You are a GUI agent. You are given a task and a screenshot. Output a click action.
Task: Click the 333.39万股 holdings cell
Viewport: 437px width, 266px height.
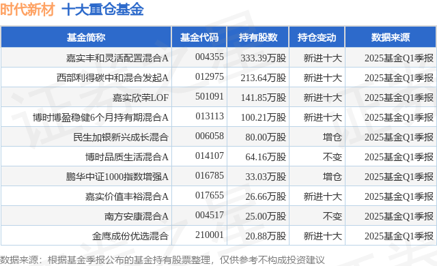[x=264, y=58]
